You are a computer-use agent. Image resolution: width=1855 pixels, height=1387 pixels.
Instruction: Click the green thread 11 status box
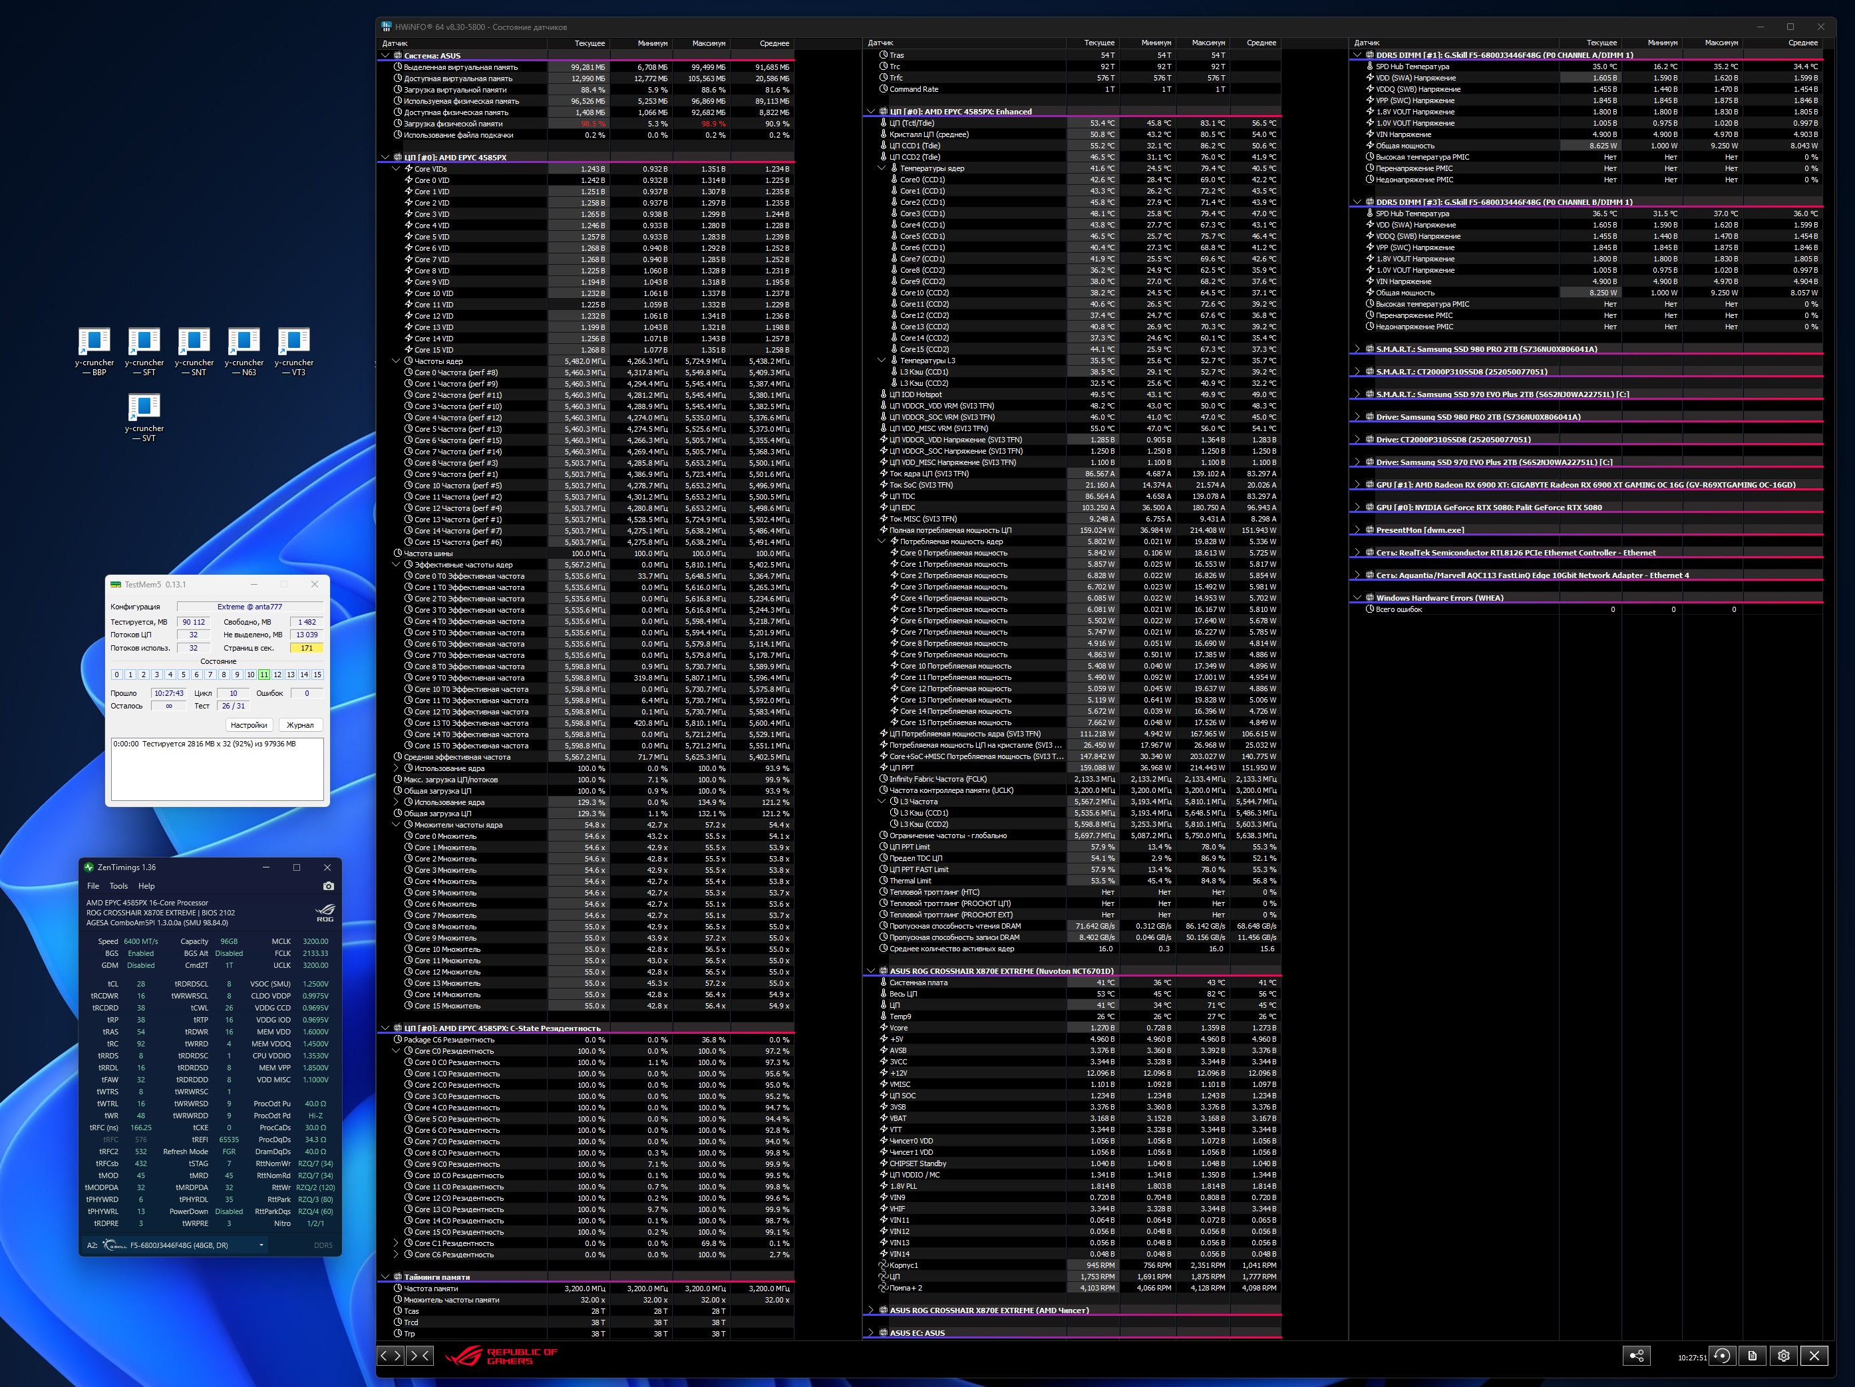pos(264,675)
